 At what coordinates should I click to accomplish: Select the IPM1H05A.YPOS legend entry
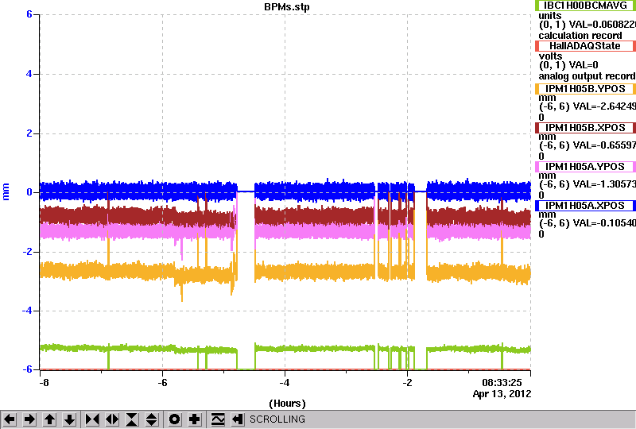point(585,167)
